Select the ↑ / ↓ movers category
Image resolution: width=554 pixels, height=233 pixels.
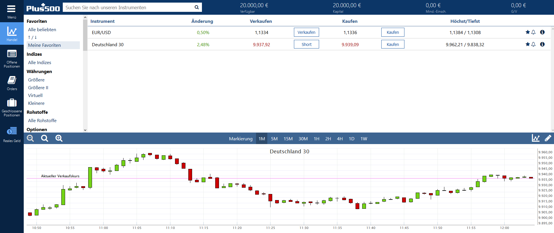pos(32,38)
